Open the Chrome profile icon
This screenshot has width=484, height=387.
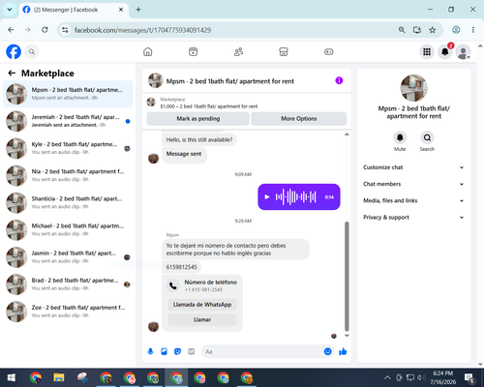coord(456,30)
